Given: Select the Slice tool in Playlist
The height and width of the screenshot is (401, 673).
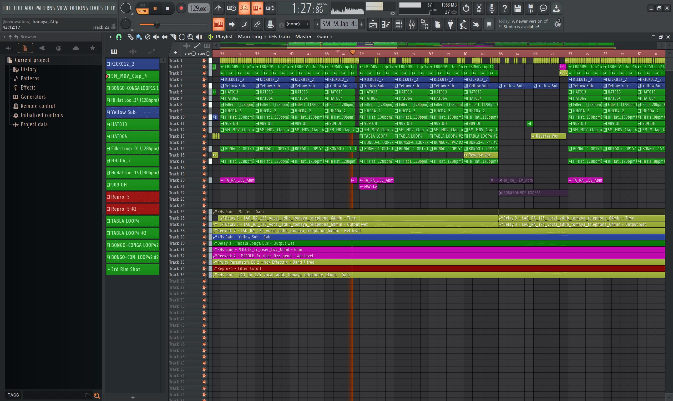Looking at the screenshot, I should coord(174,37).
